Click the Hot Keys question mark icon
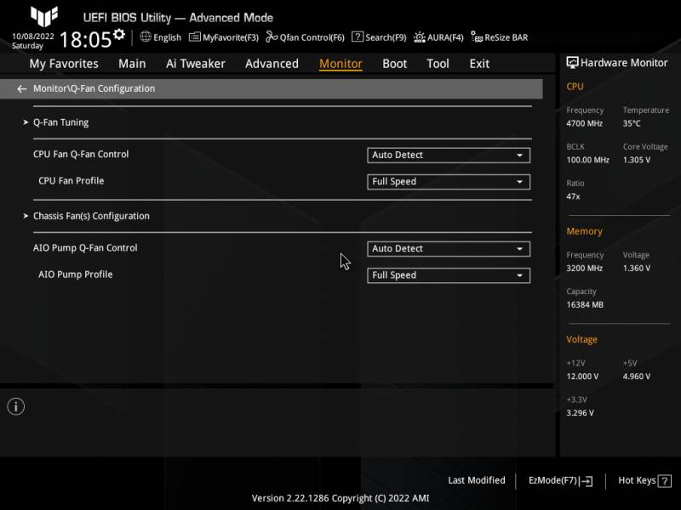This screenshot has height=510, width=681. click(665, 481)
